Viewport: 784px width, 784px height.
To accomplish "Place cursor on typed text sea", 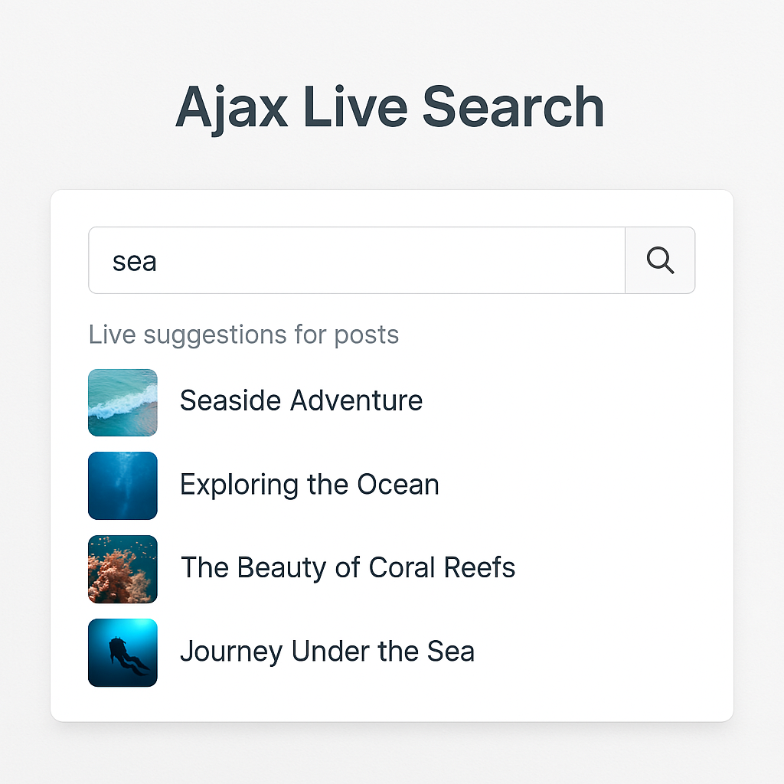I will [x=135, y=262].
